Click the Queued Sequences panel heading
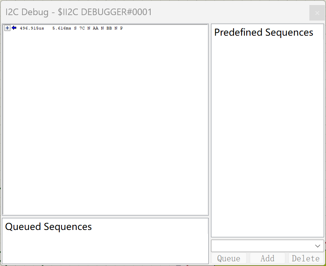Viewport: 326px width, 266px height. [x=48, y=226]
